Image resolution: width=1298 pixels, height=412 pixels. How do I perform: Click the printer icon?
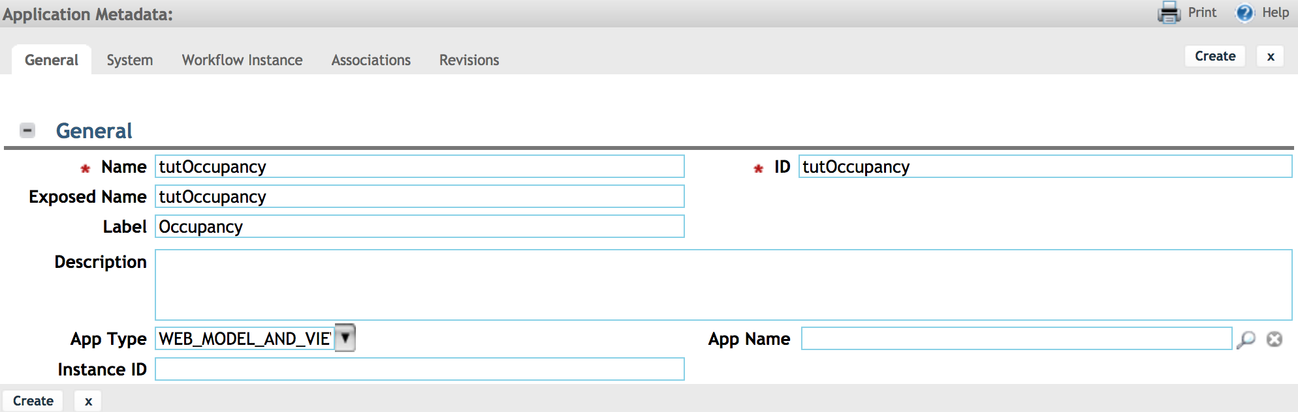[1169, 12]
